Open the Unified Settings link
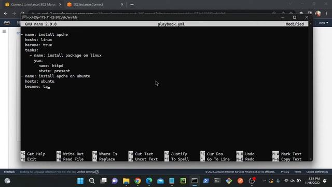 point(88,172)
